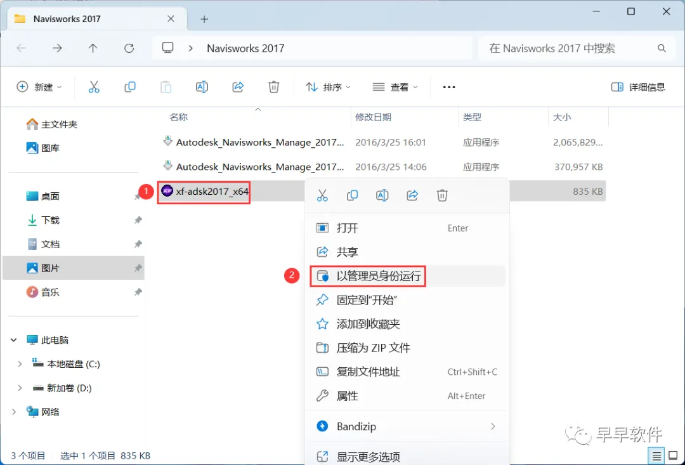Image resolution: width=685 pixels, height=465 pixels.
Task: Select the 2,065,829 KB Autodesk_Navisworks_Manage file
Action: [x=382, y=143]
